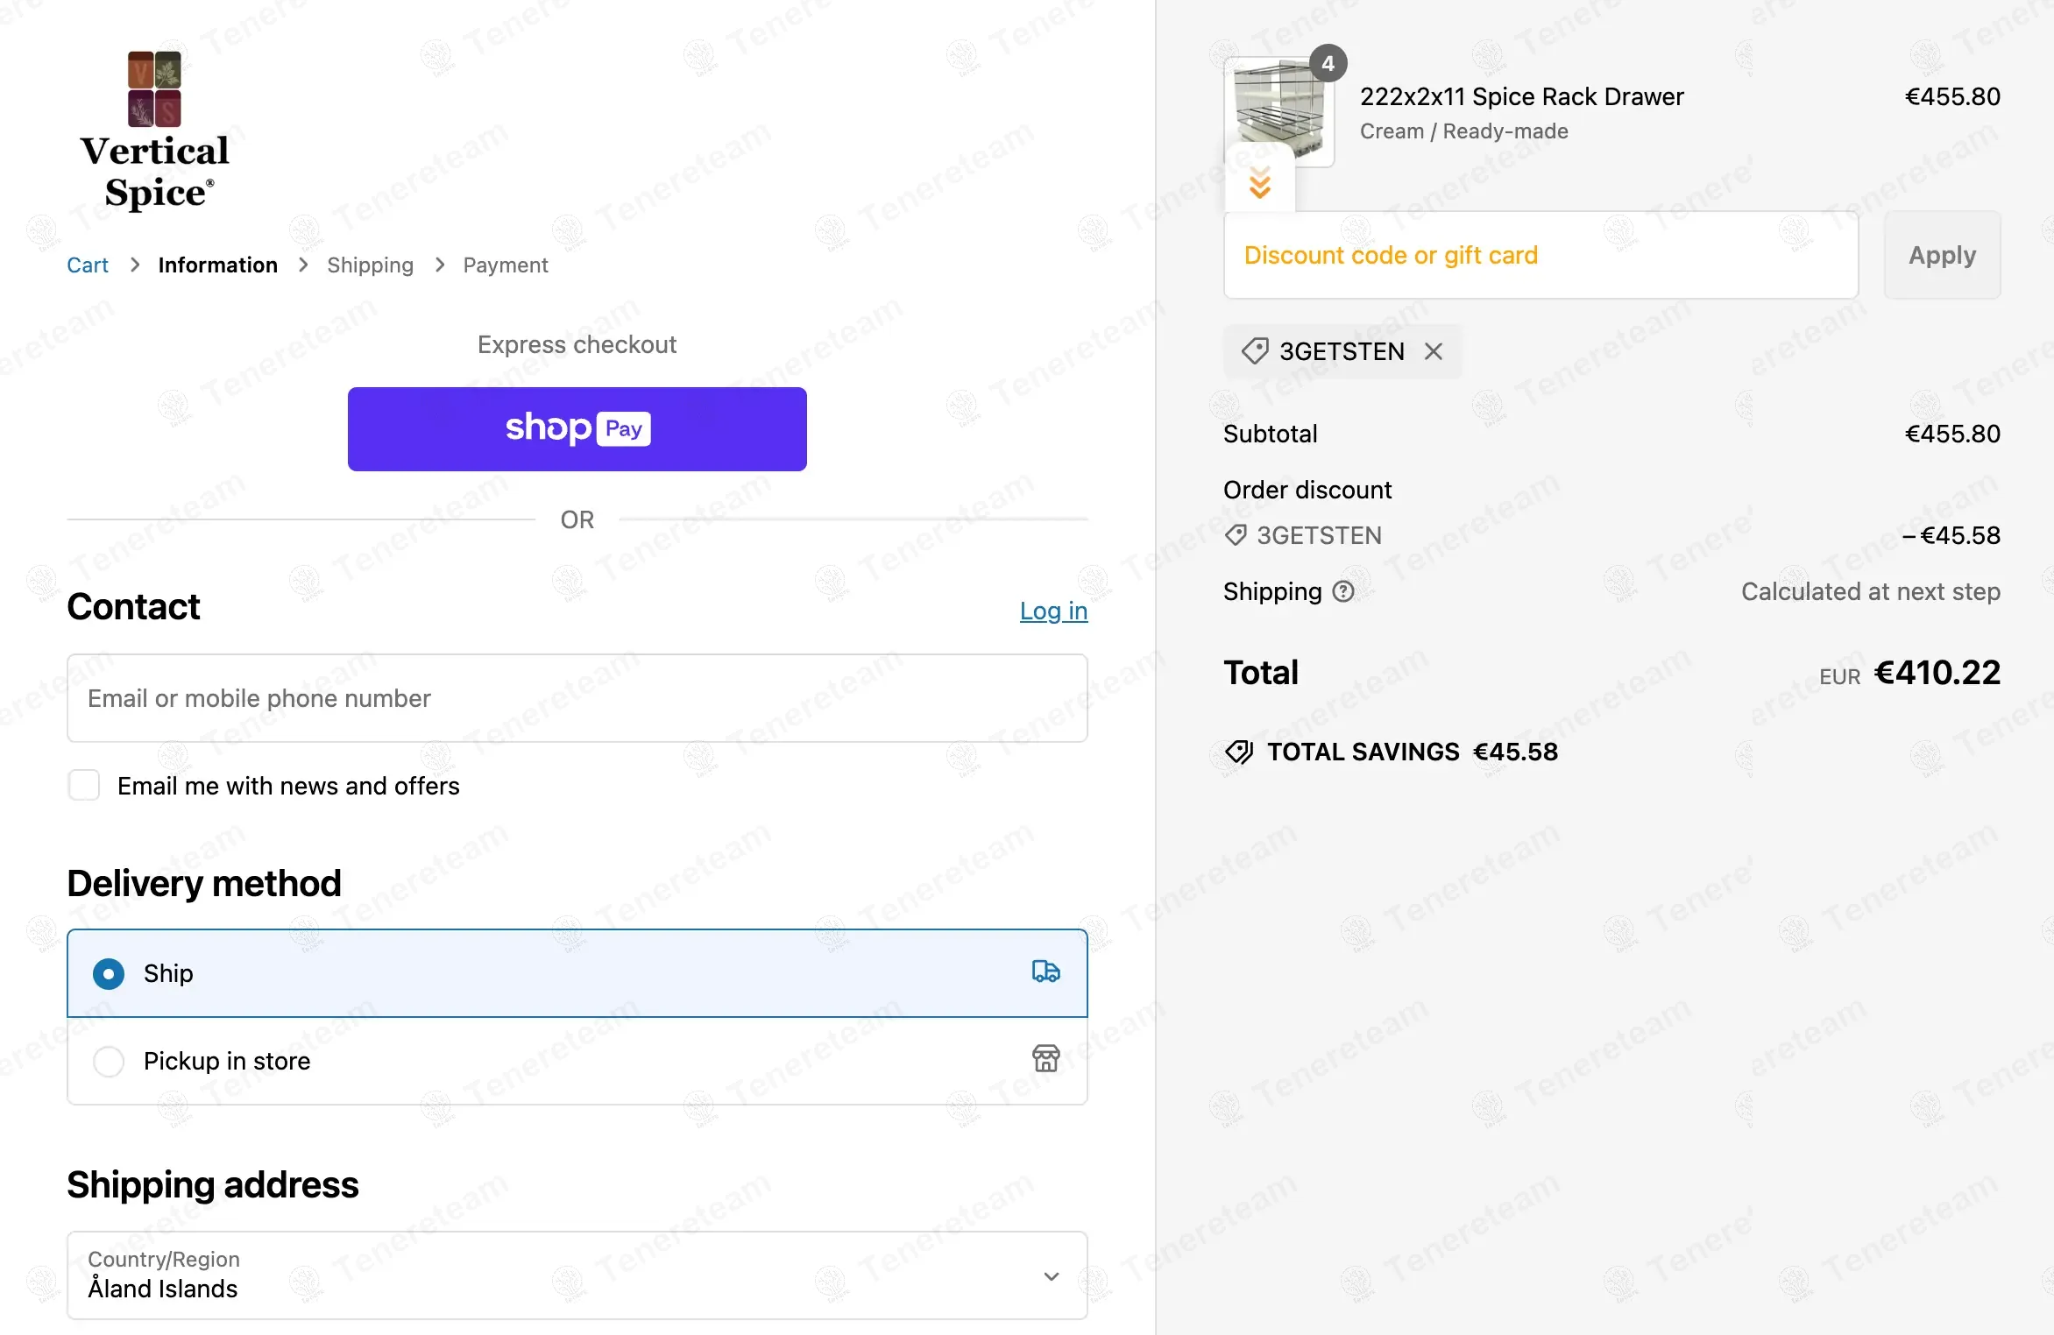Pay with Shop Pay express button
The image size is (2054, 1335).
[577, 429]
